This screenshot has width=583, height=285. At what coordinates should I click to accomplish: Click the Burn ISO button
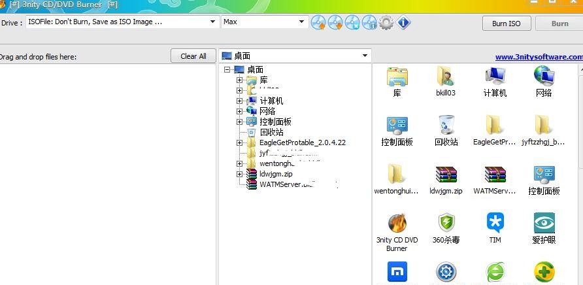(x=506, y=24)
